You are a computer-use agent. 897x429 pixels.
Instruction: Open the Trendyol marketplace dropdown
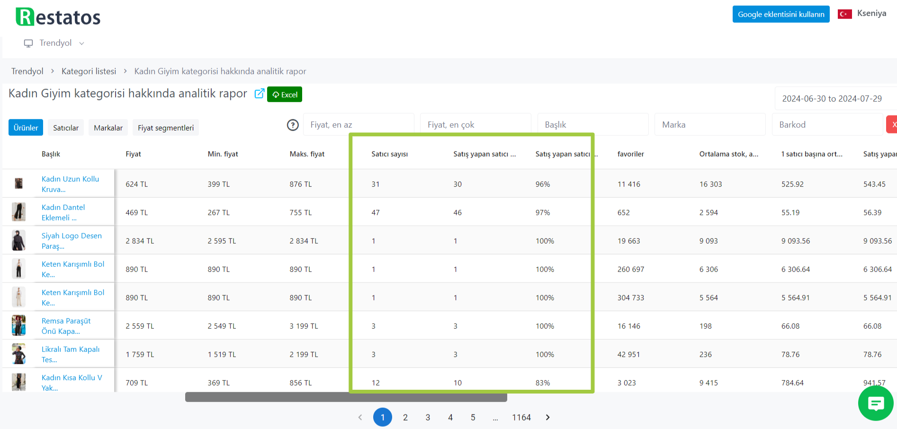54,43
